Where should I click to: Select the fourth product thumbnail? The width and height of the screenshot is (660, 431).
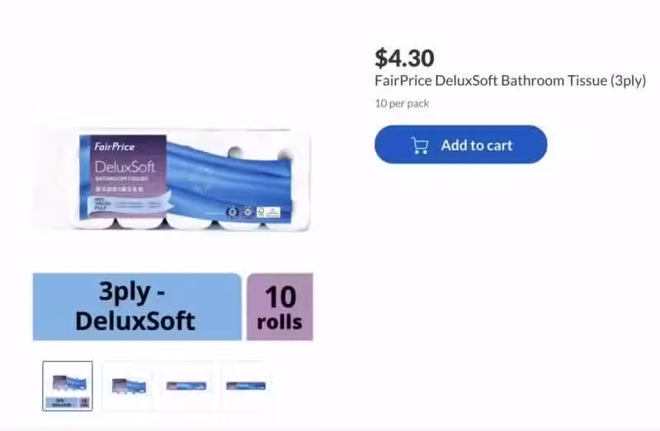coord(246,386)
